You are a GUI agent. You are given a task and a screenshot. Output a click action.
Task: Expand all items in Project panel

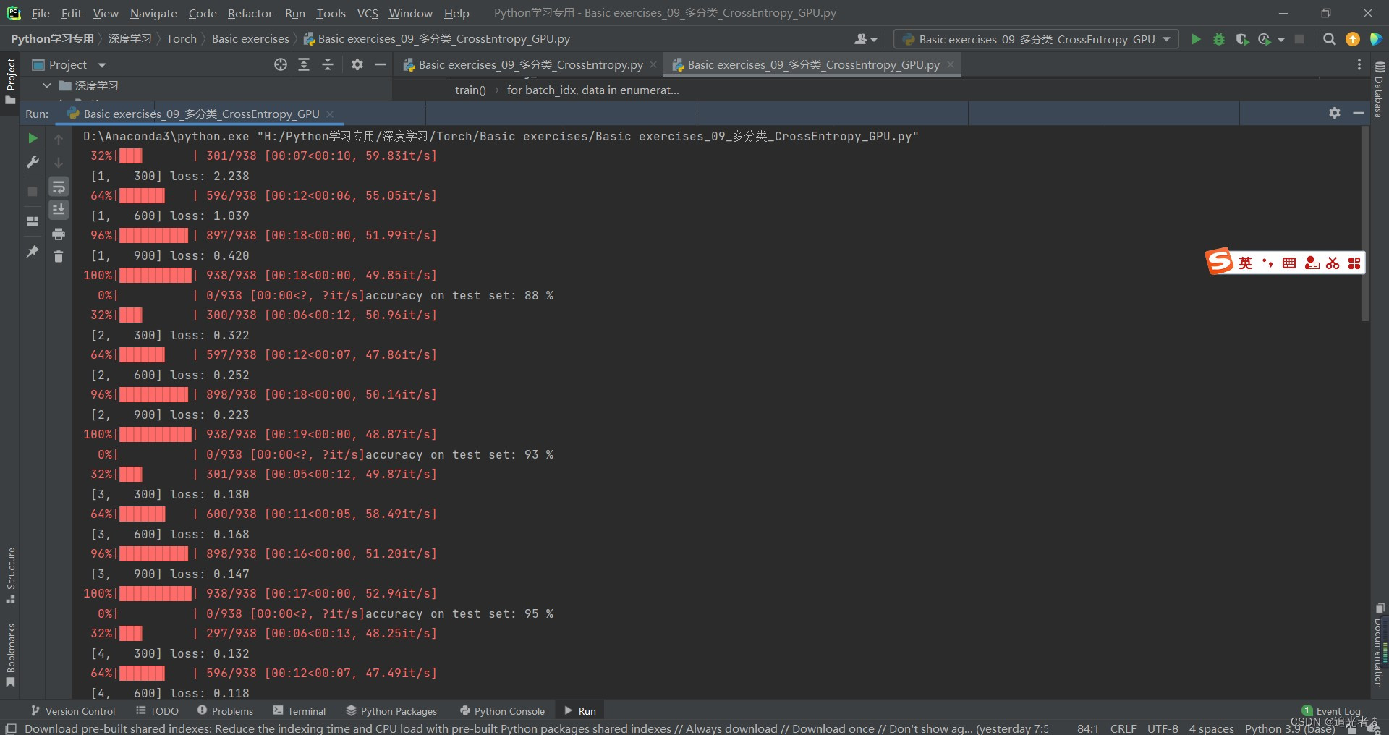(x=304, y=64)
